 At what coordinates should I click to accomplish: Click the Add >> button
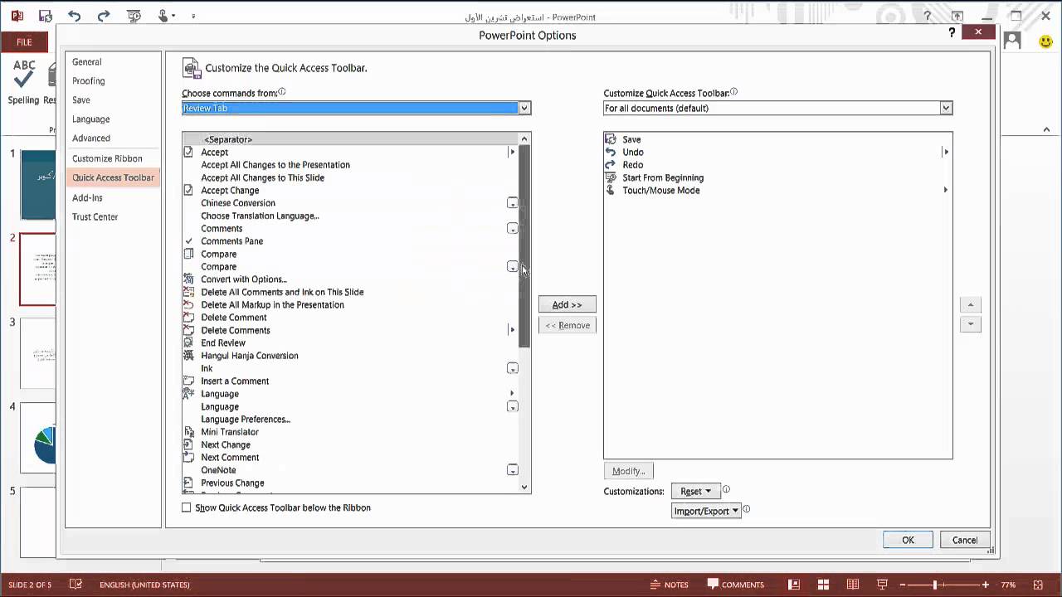568,305
